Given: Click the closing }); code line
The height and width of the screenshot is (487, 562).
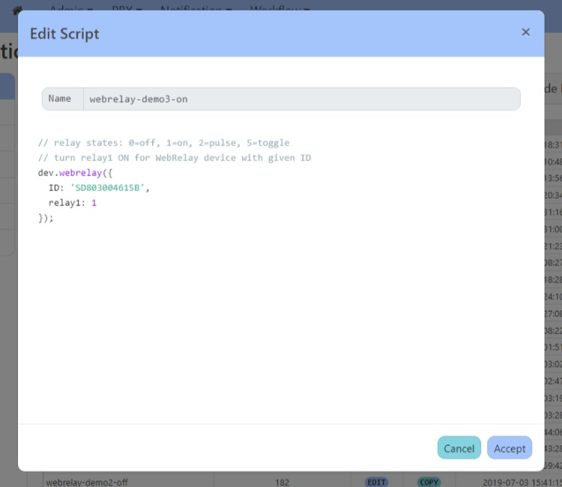Looking at the screenshot, I should point(46,218).
